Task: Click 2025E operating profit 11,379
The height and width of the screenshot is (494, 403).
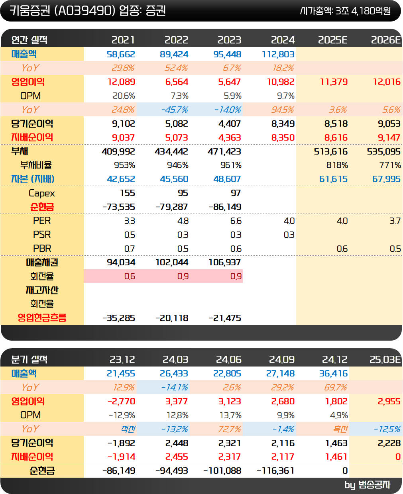Action: 334,82
